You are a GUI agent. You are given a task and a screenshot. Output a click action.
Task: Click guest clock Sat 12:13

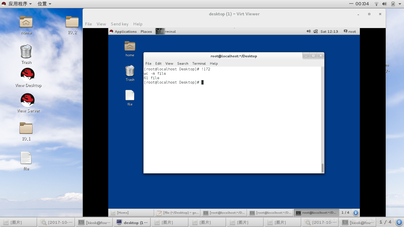pos(329,31)
